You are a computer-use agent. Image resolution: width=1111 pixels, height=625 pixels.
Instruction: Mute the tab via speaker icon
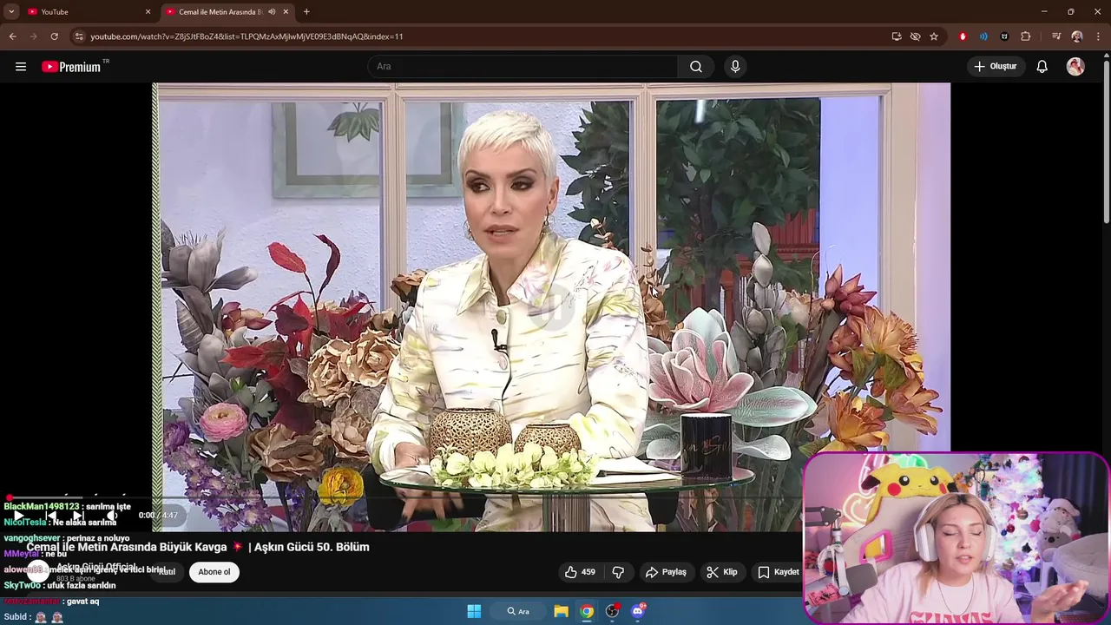[272, 11]
